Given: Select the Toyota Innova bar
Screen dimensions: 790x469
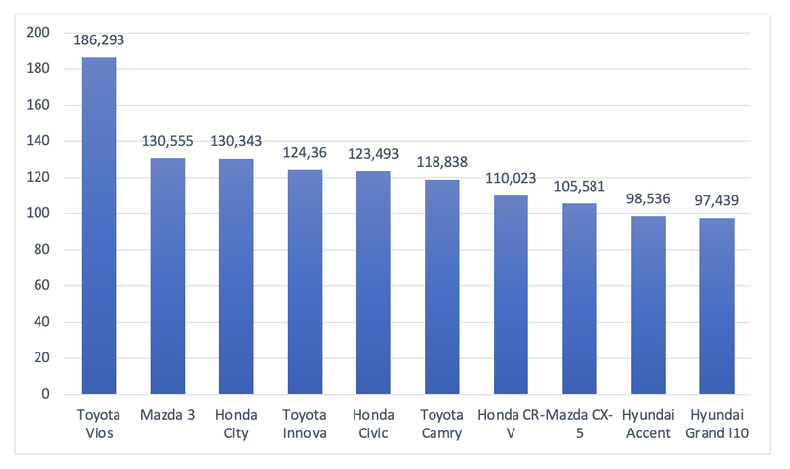Looking at the screenshot, I should click(x=304, y=281).
